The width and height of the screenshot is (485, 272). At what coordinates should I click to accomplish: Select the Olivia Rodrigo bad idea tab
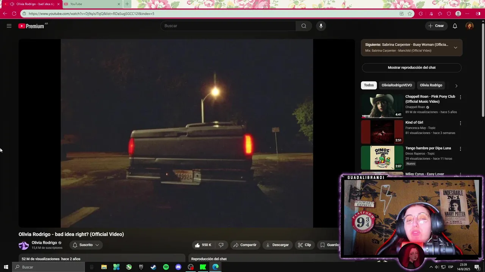(32, 4)
